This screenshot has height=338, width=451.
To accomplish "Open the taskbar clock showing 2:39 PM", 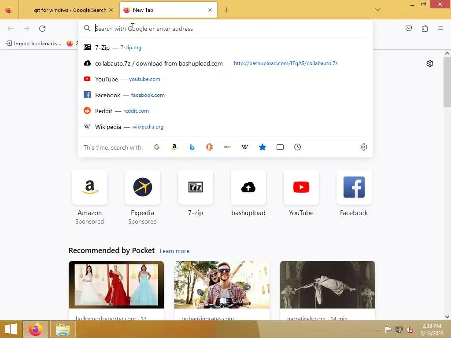I will point(432,329).
